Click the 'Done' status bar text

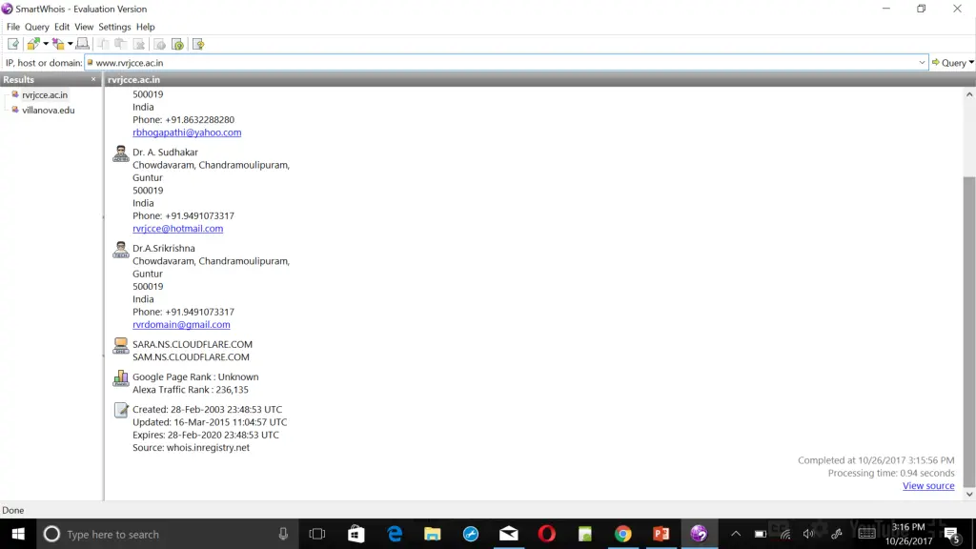coord(13,510)
